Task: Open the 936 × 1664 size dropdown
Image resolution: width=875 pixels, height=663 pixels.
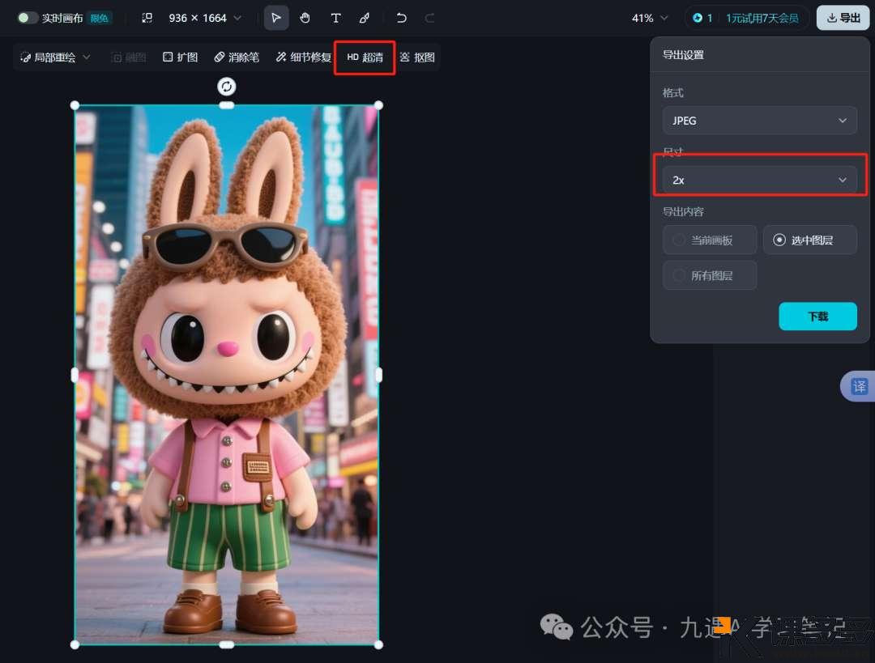Action: (204, 18)
